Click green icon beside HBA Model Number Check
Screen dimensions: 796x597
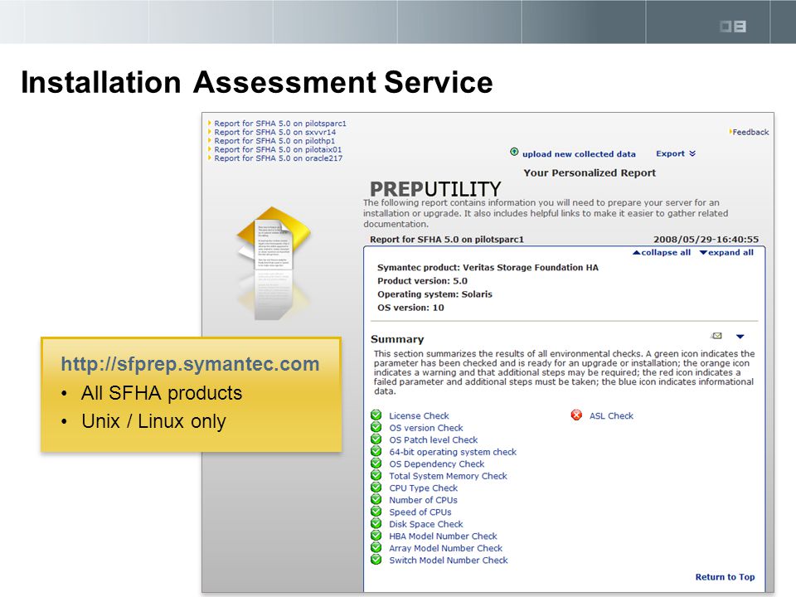pyautogui.click(x=376, y=535)
